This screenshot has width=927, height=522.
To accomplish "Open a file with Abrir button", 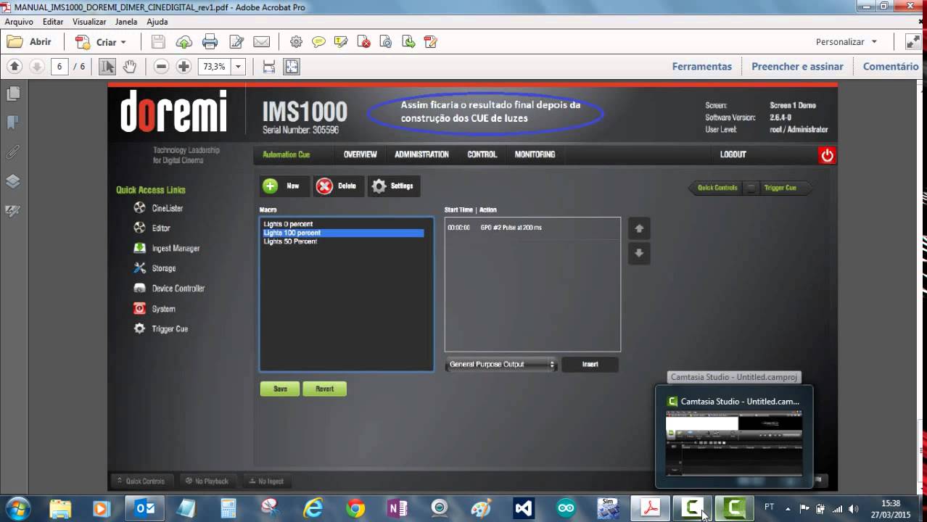I will pos(29,42).
